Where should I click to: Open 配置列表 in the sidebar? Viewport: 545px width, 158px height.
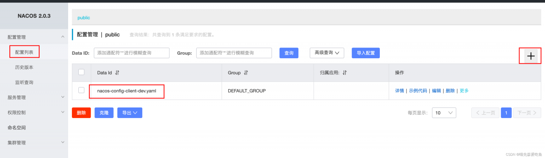(24, 52)
